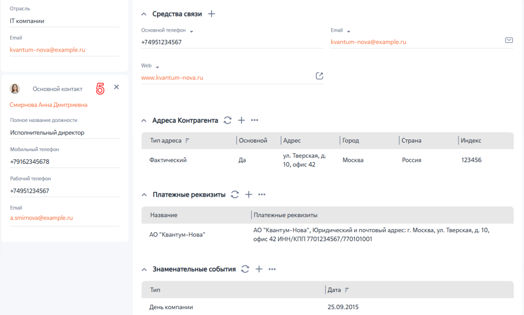The width and height of the screenshot is (524, 315).
Task: Sort by the Тип адреса column icon
Action: tap(187, 141)
